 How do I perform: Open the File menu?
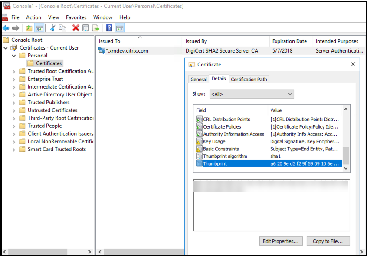[x=15, y=17]
